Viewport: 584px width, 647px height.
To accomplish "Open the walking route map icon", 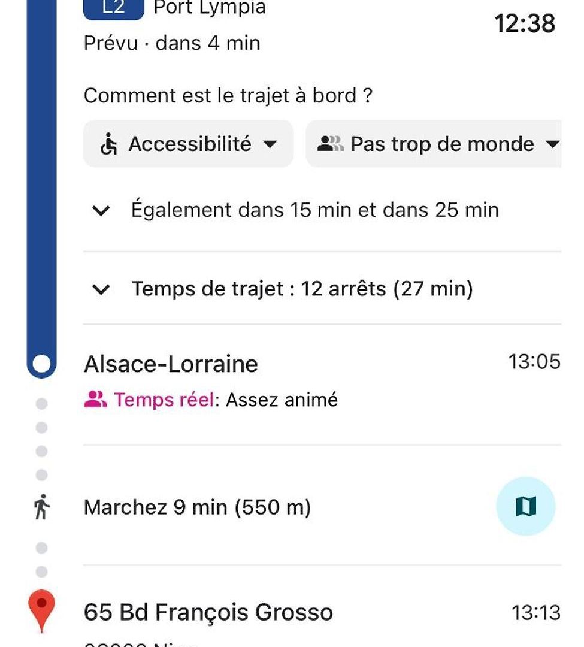I will (525, 506).
